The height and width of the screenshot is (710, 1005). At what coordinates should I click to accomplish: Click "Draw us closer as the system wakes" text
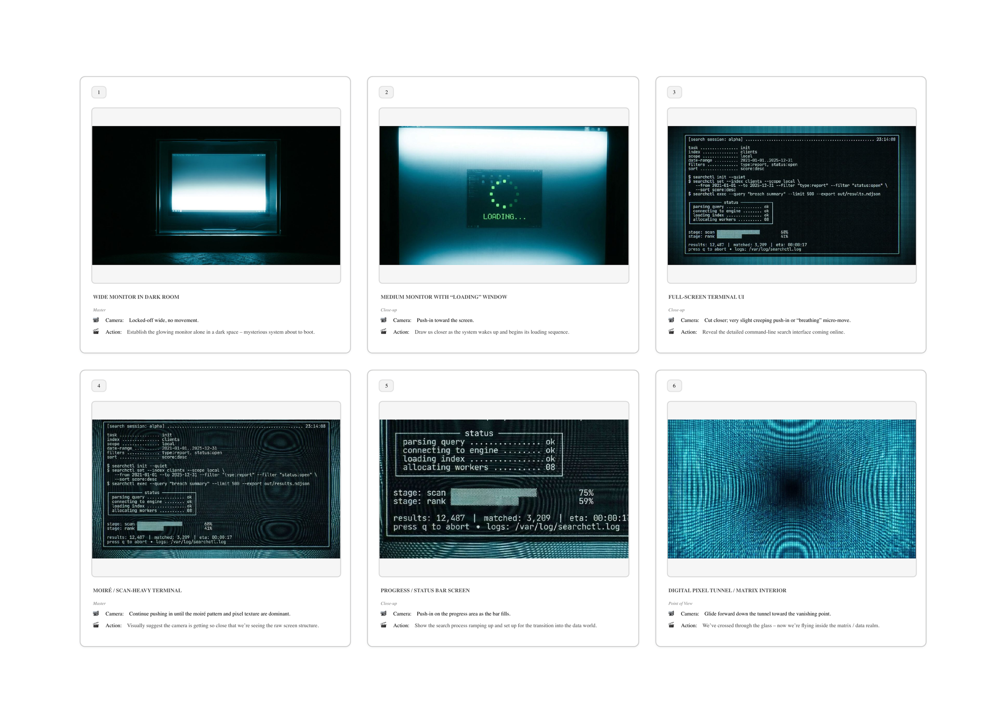(492, 332)
